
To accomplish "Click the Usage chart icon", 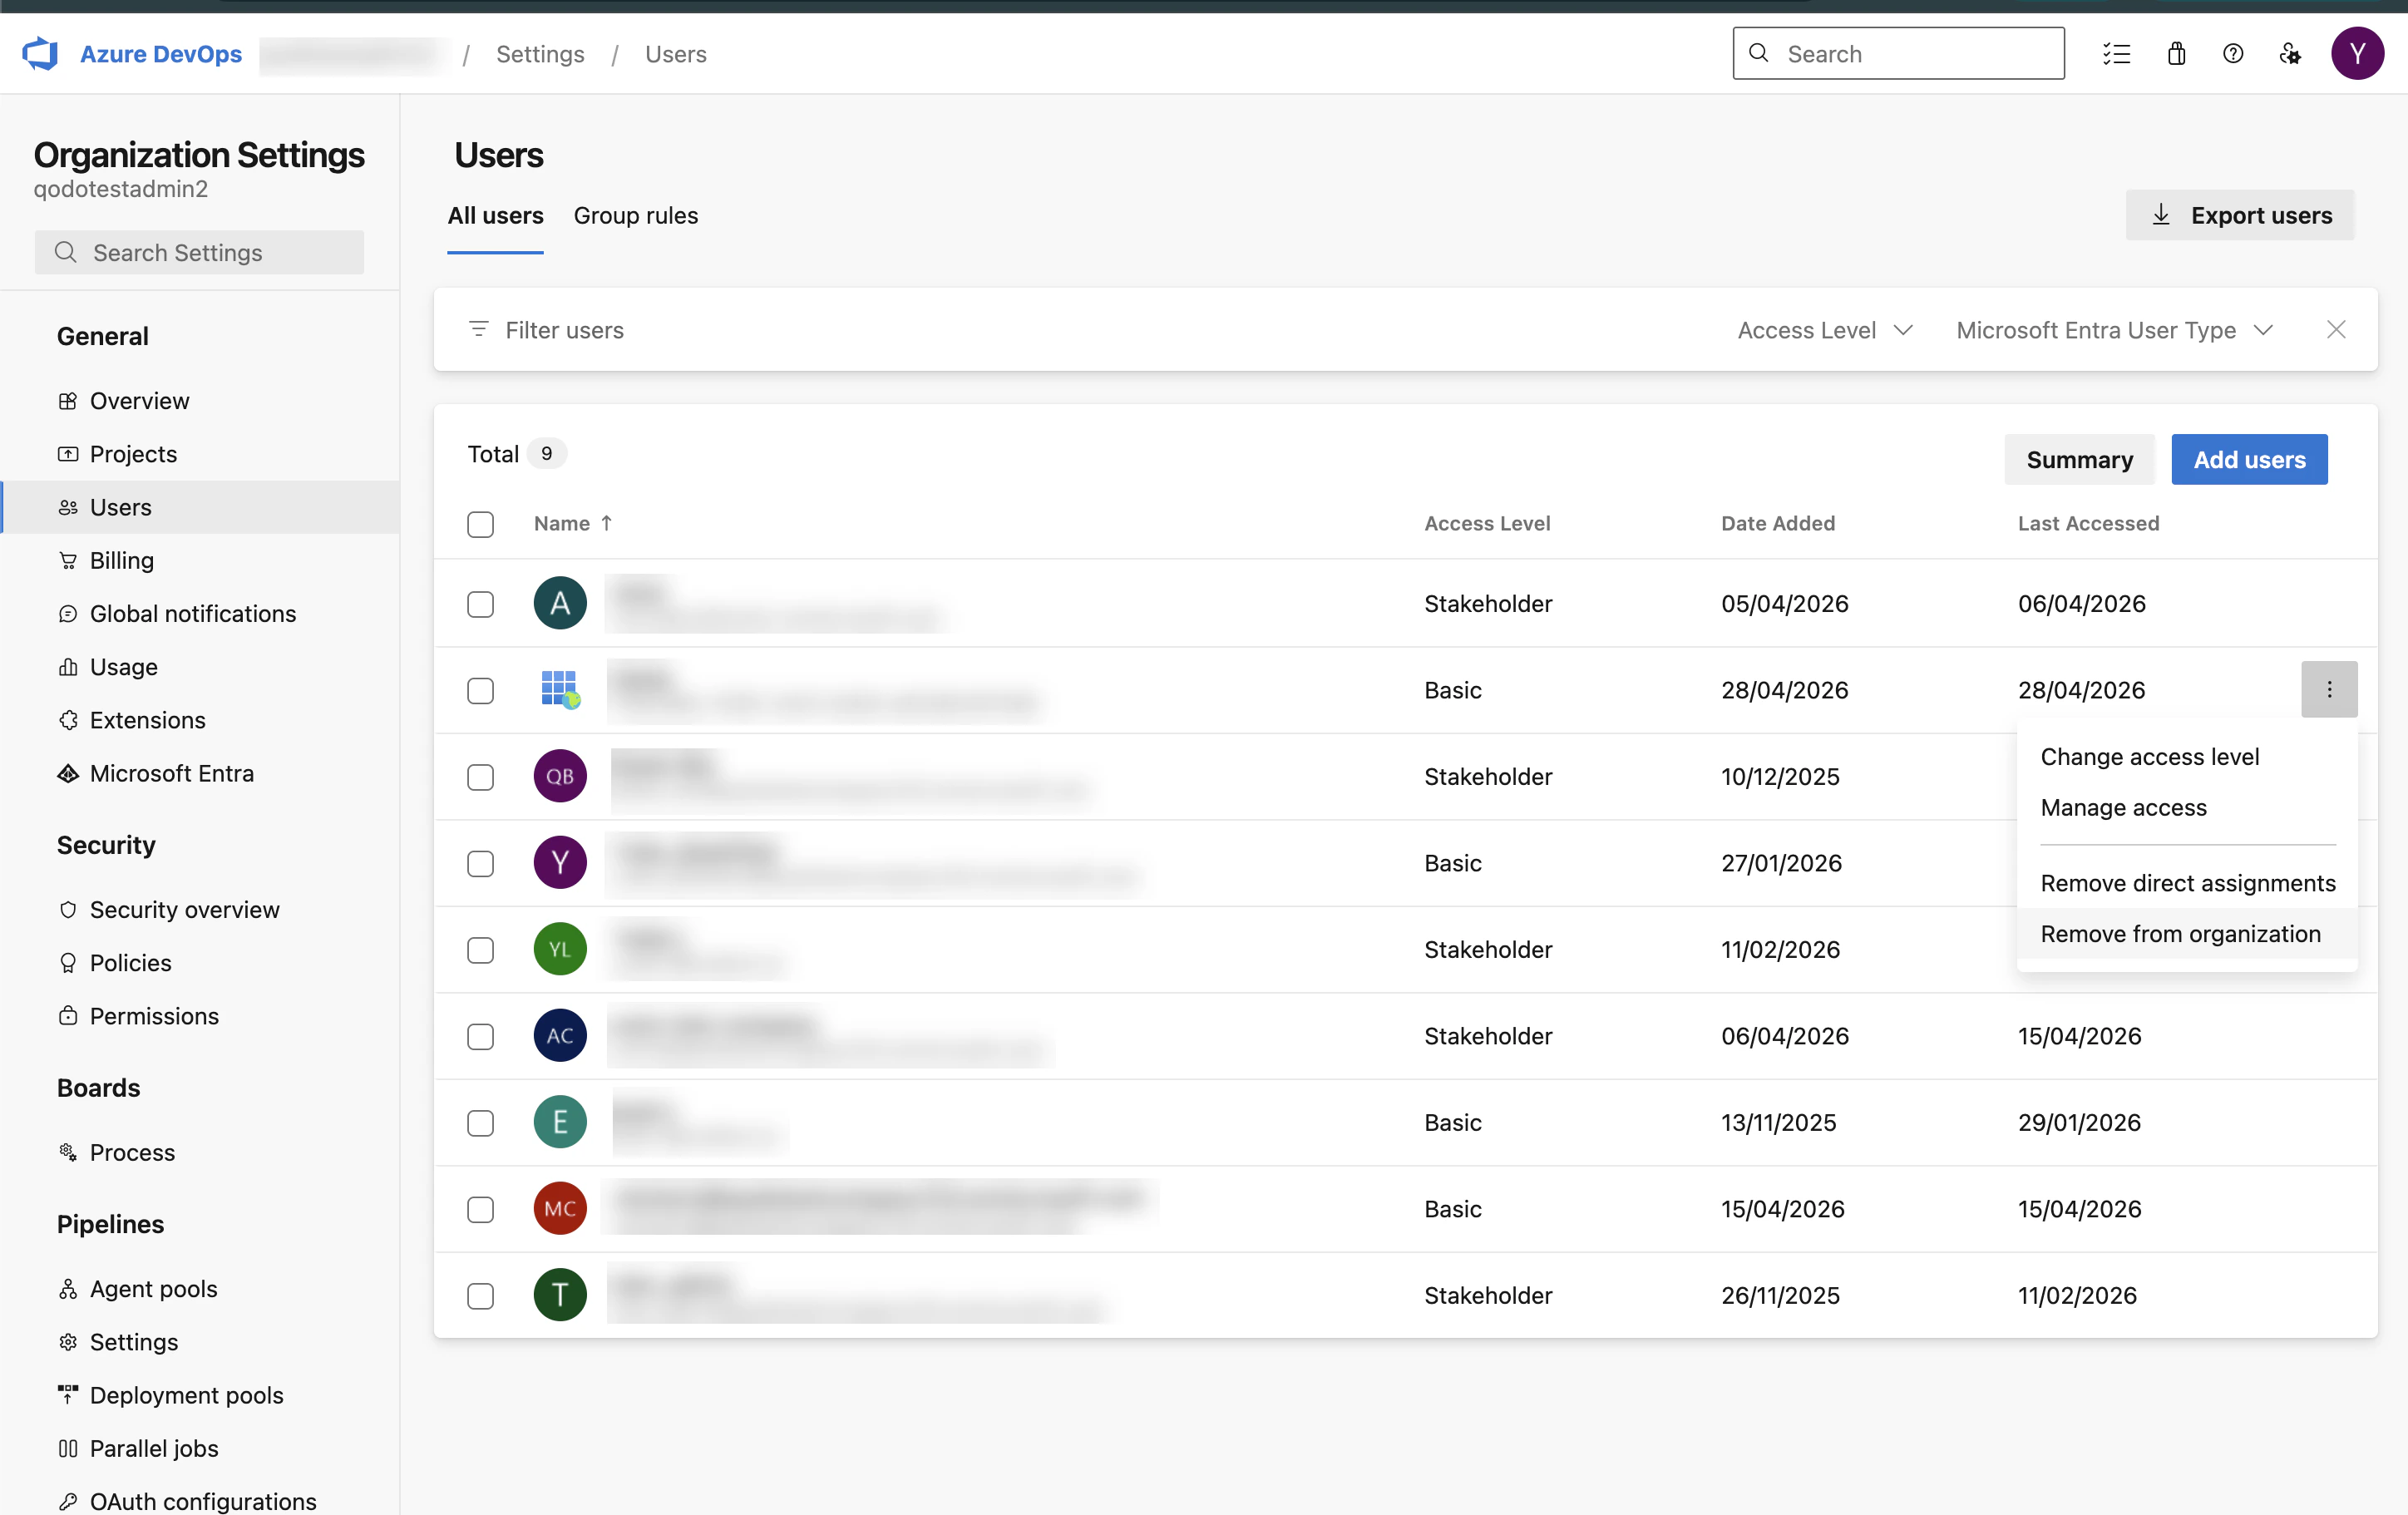I will [x=68, y=666].
